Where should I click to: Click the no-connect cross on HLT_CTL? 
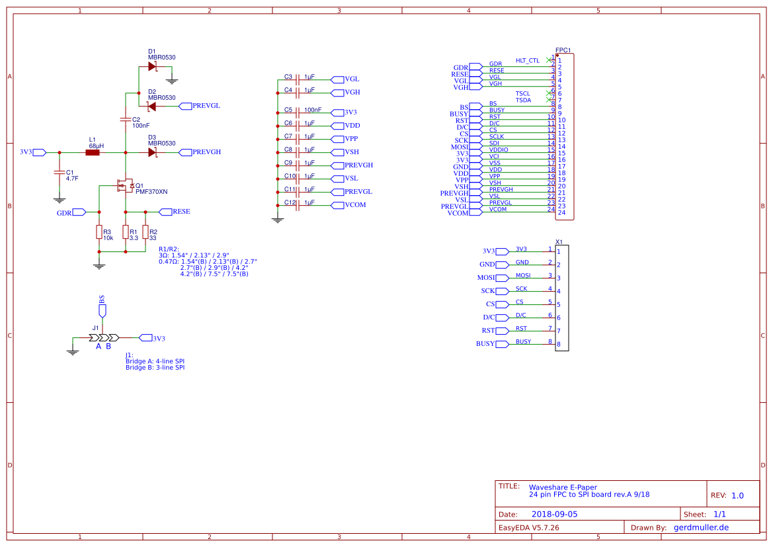[549, 60]
